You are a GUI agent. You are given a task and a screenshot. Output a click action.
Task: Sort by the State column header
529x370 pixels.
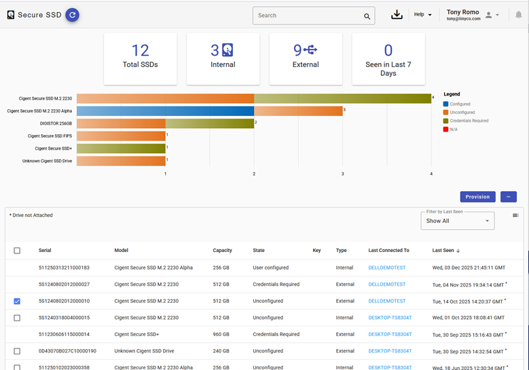coord(259,250)
